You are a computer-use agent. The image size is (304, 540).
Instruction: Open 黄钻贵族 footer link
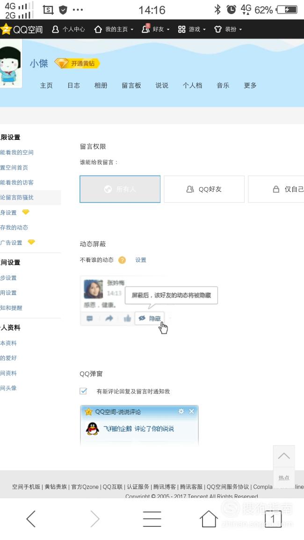(56, 487)
